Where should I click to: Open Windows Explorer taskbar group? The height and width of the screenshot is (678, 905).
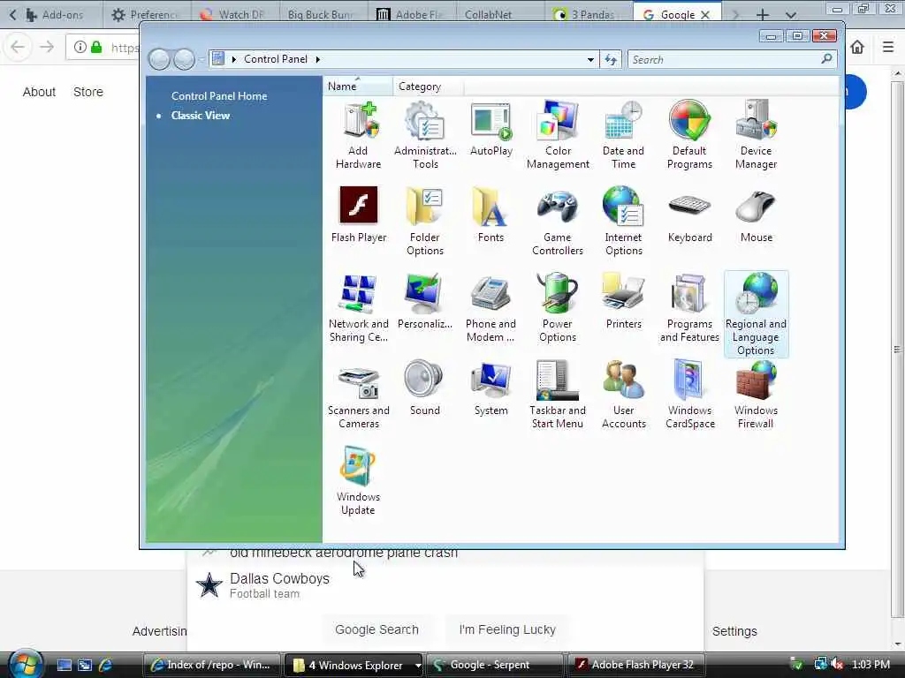(354, 666)
